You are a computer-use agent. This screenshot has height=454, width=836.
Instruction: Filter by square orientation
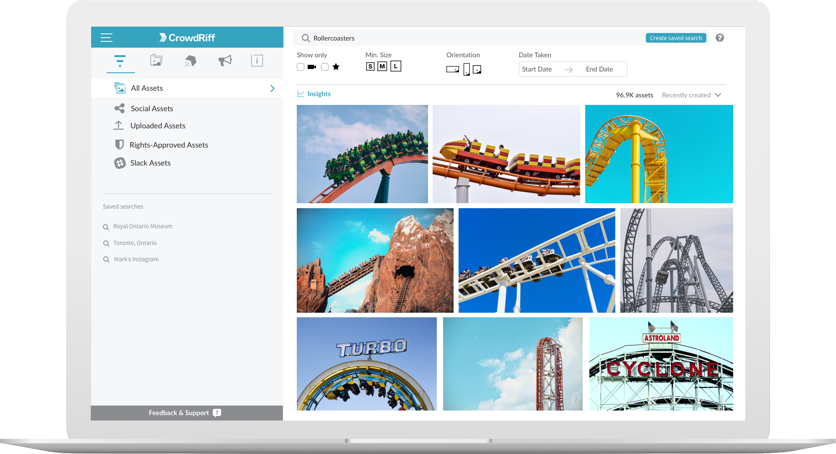(477, 69)
